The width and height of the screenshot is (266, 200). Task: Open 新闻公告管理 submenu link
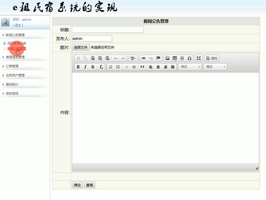[17, 49]
